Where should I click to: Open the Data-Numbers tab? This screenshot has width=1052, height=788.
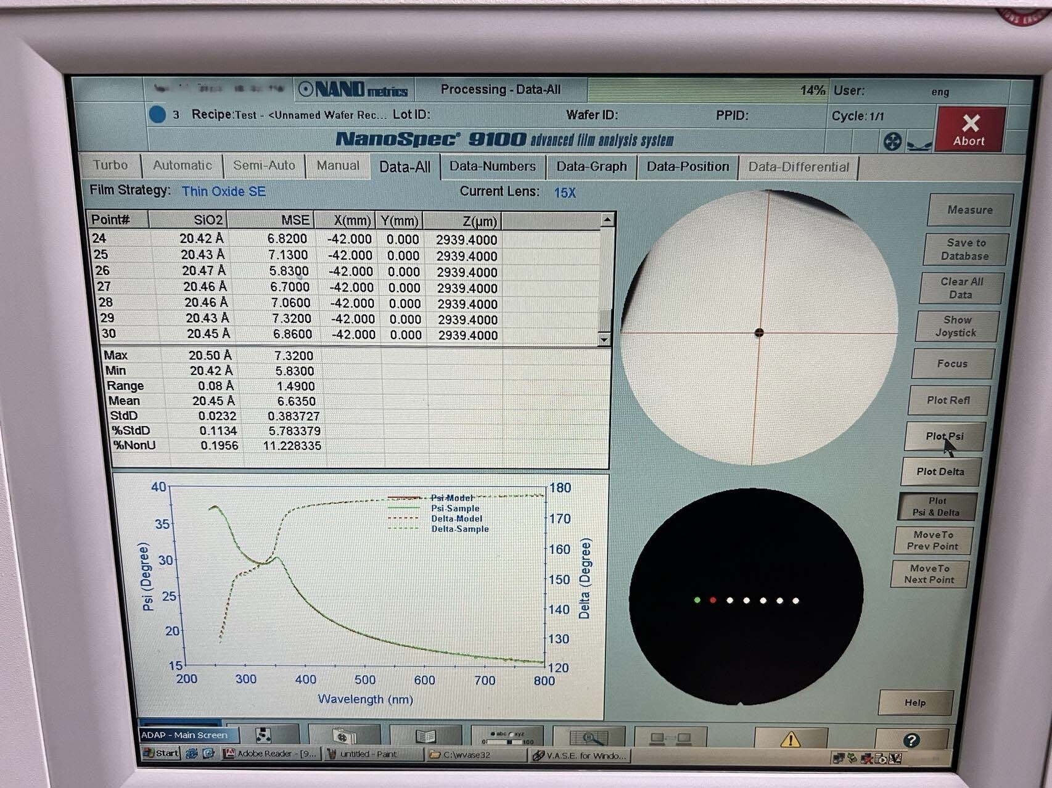pyautogui.click(x=492, y=166)
